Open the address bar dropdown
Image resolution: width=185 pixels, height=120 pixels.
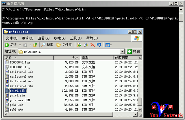point(122,52)
